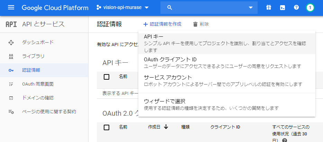Click the API キー section heading
Image resolution: width=323 pixels, height=142 pixels.
click(x=116, y=63)
